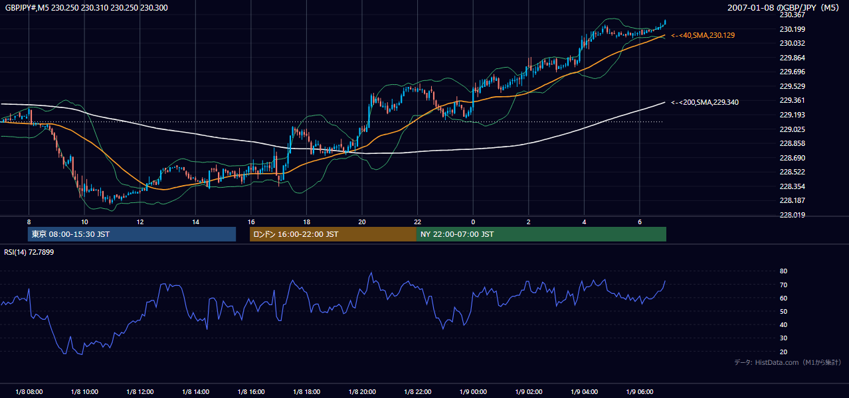Click hour label 10 under the price chart
This screenshot has width=849, height=398.
tap(84, 222)
